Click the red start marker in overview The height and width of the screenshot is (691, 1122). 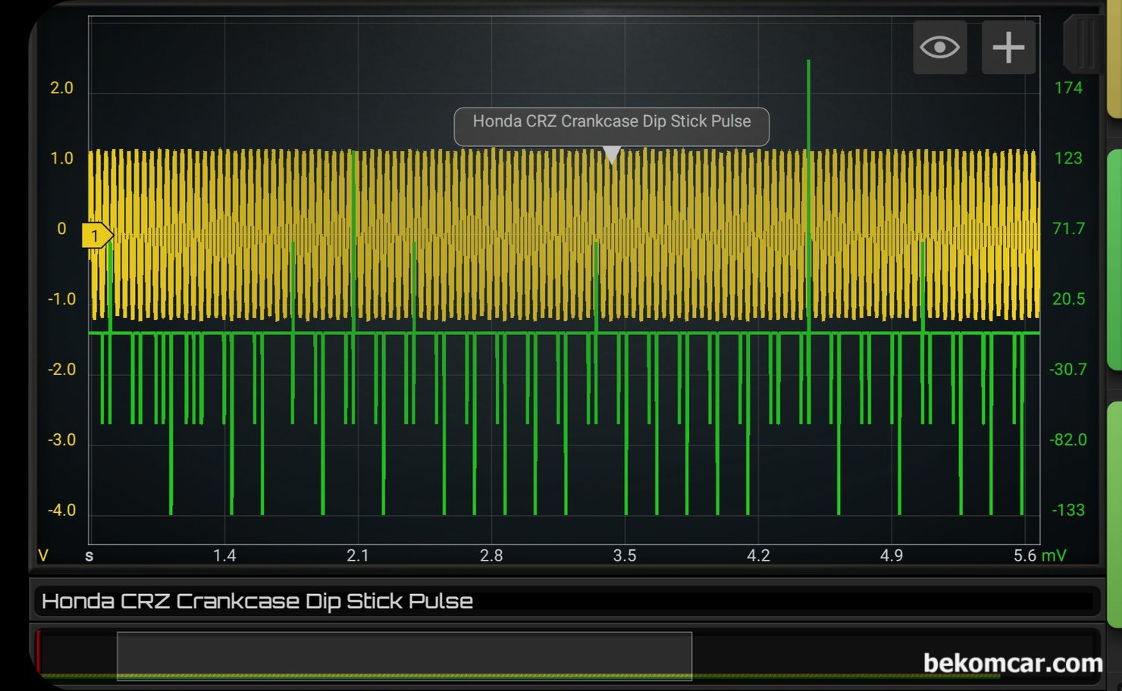tap(38, 652)
